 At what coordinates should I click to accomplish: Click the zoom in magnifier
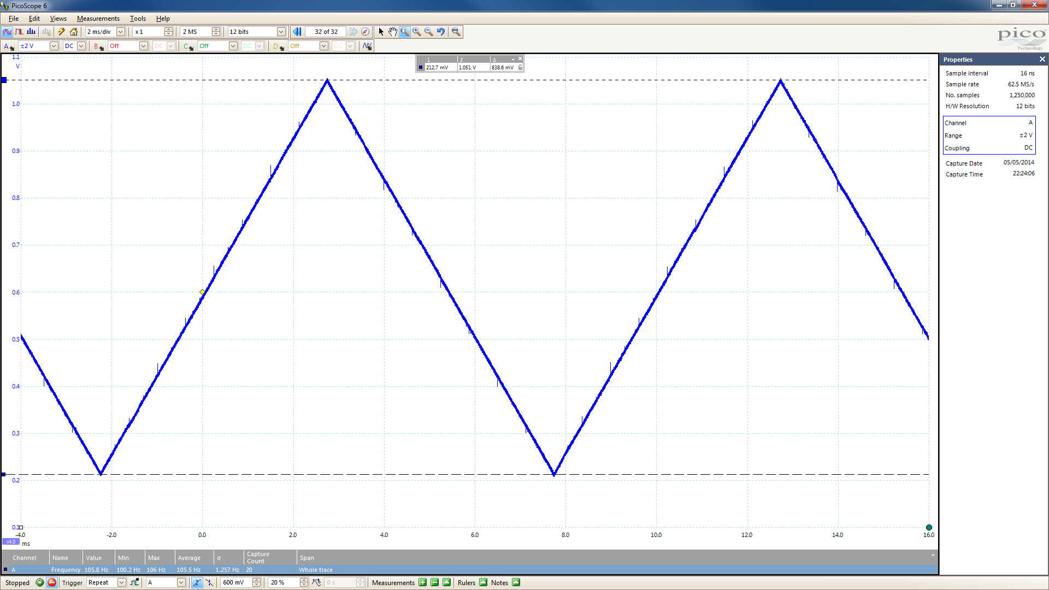[417, 32]
